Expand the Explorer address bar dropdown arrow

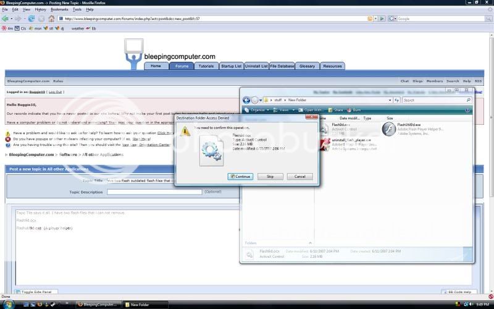click(390, 100)
